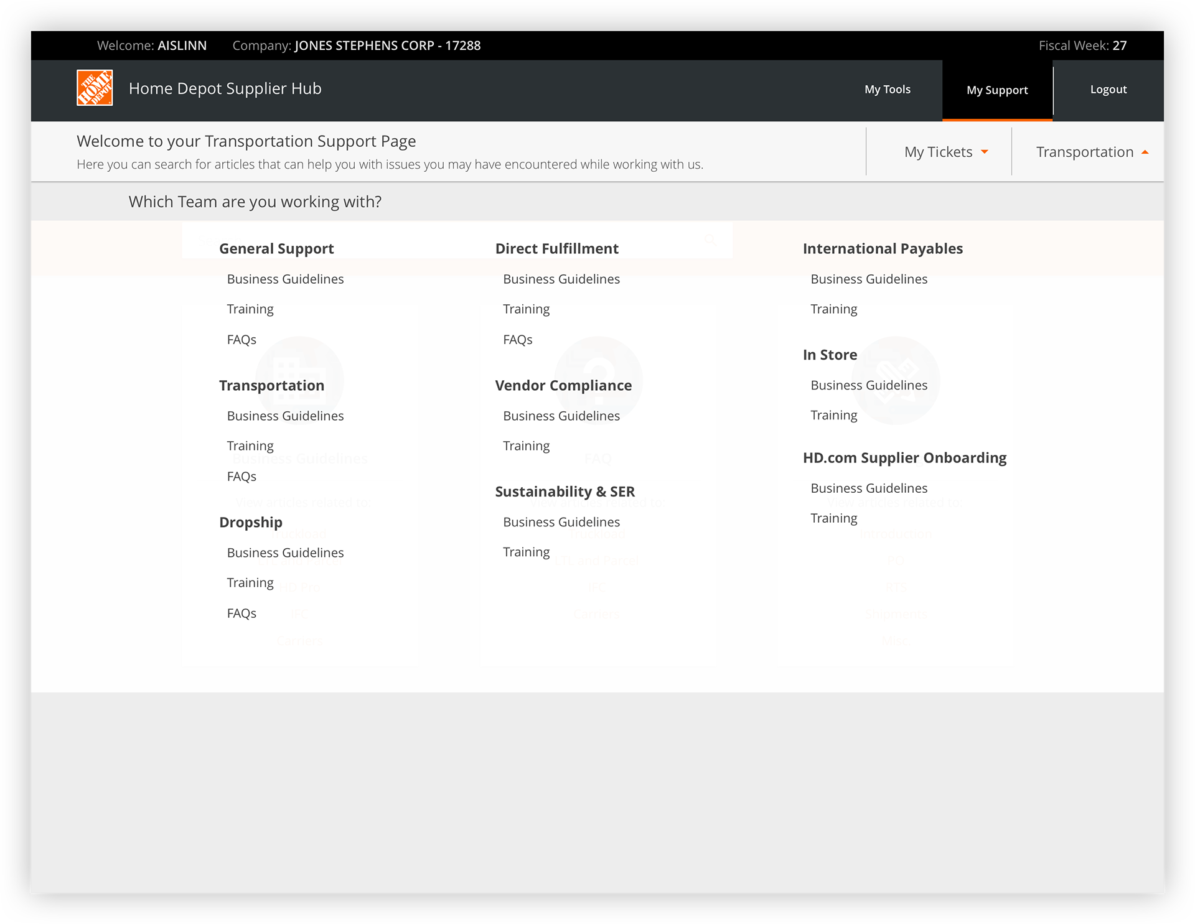Open Training under Direct Fulfillment
The image size is (1195, 924).
click(527, 309)
